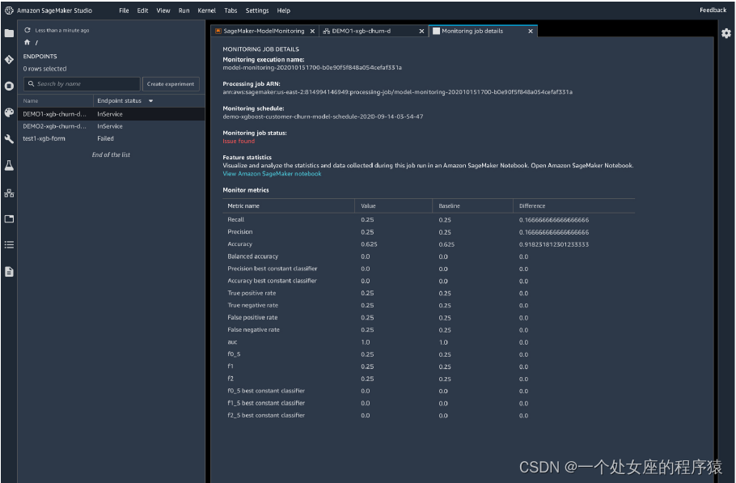Open the wrench property inspector icon
The width and height of the screenshot is (736, 483).
point(9,139)
